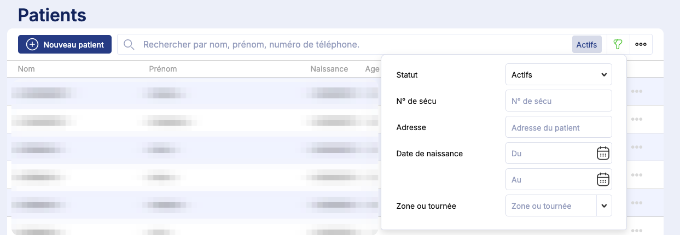Viewport: 680px width, 235px height.
Task: Open the actions menu for the third patient row
Action: (636, 147)
